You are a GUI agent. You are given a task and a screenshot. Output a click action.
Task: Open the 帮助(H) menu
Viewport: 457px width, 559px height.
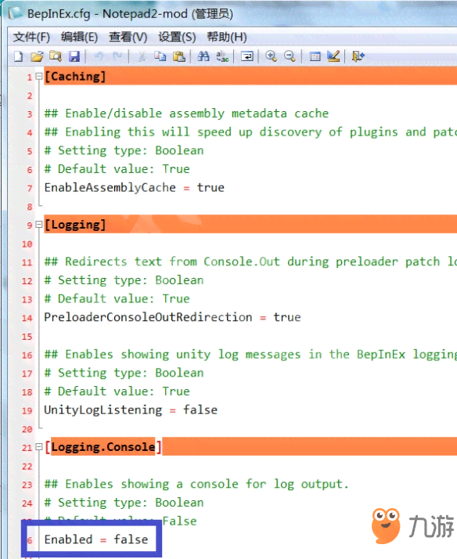coord(227,37)
